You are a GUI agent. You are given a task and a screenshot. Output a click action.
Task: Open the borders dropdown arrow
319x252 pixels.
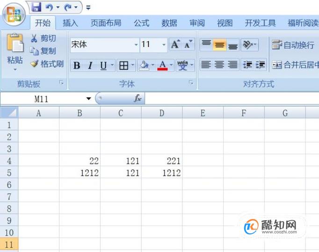point(133,65)
